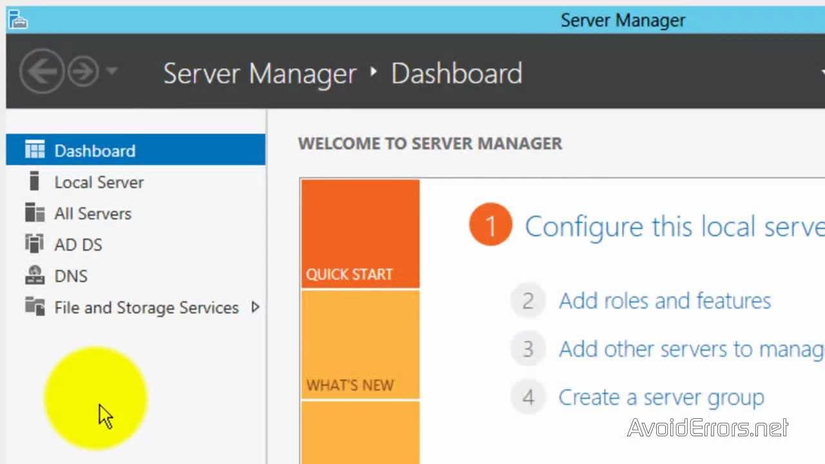Viewport: 825px width, 464px height.
Task: Click the All Servers icon
Action: click(x=35, y=213)
